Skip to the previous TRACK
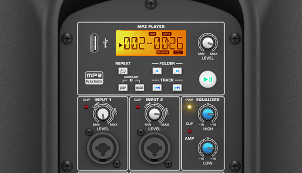 pyautogui.click(x=156, y=87)
